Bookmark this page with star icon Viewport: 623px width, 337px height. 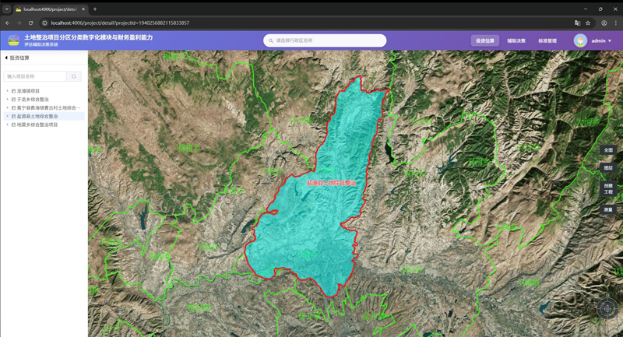588,23
